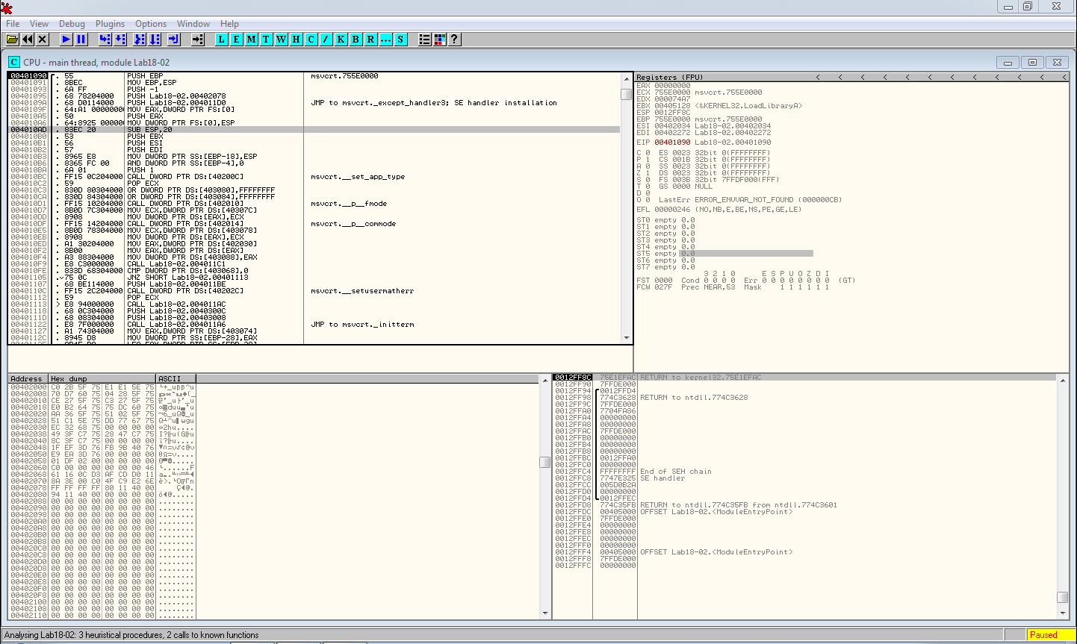Screen dimensions: 1077x644
Task: Select the EIP 00401090 register row
Action: pos(704,143)
